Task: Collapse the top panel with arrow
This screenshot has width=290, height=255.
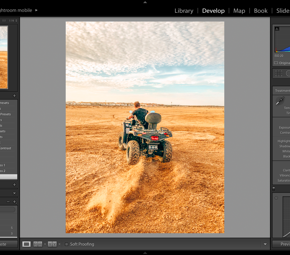Action: point(145,2)
